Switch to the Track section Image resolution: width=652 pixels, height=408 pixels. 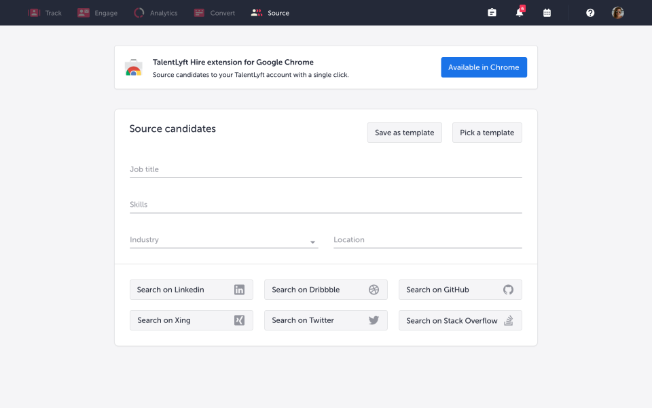coord(45,12)
